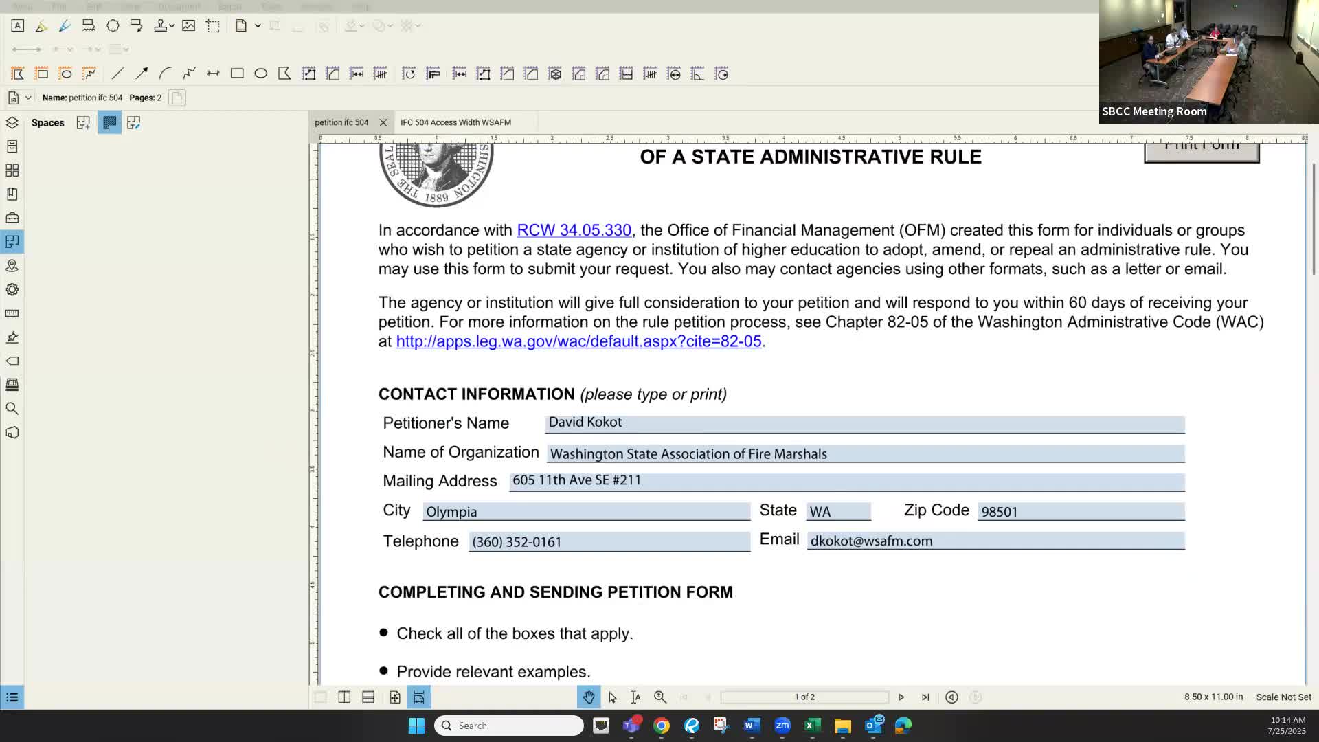Activate the Select arrow tool
This screenshot has width=1319, height=742.
pyautogui.click(x=613, y=697)
